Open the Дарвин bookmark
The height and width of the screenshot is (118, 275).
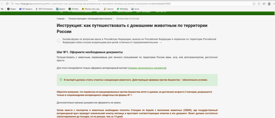[x=61, y=9]
